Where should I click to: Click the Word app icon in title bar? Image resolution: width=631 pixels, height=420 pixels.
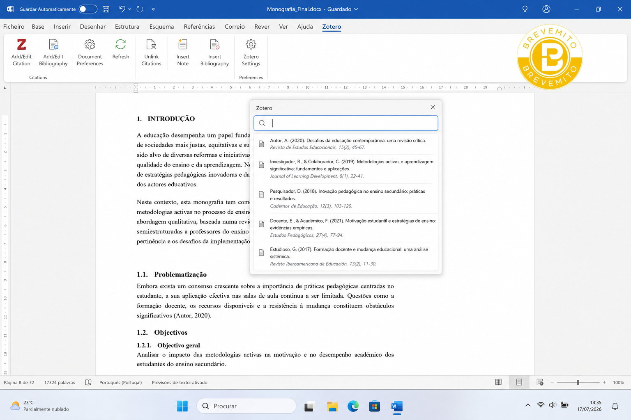click(x=10, y=9)
